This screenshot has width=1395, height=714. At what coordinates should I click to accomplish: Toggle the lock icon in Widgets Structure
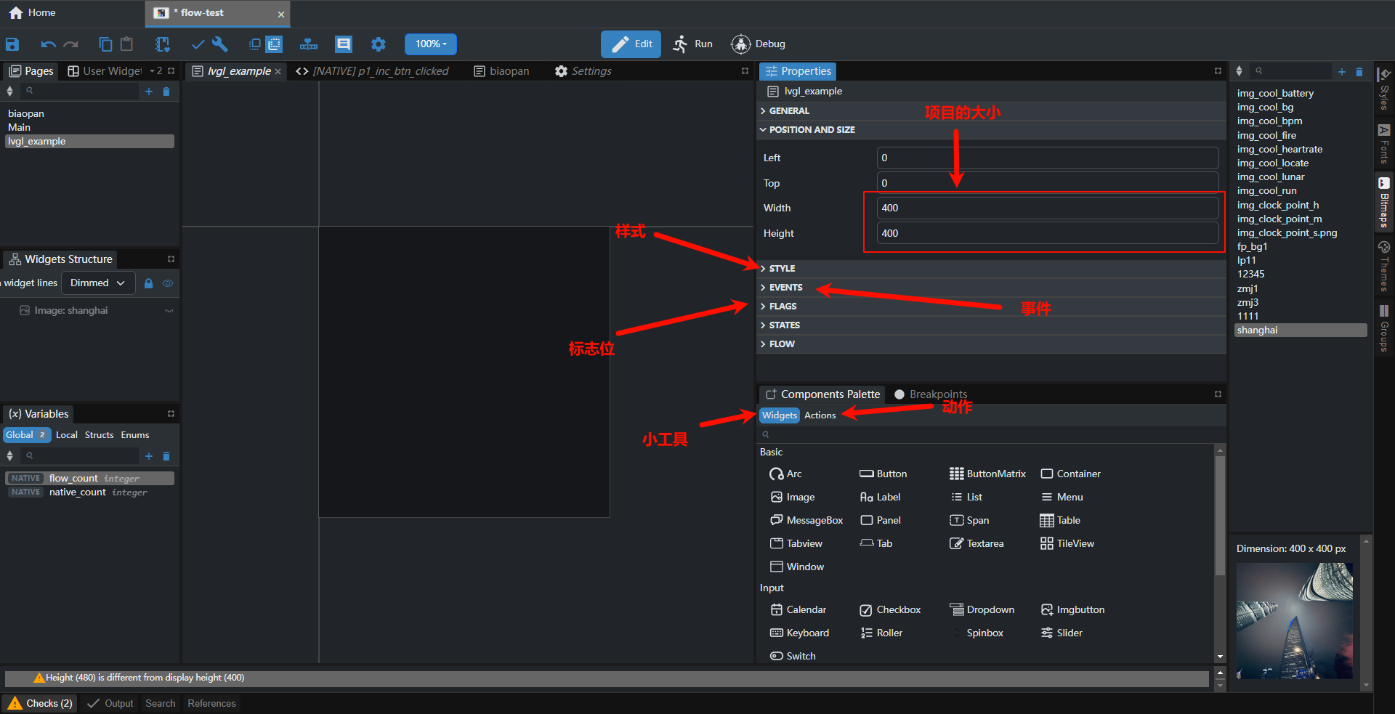coord(149,283)
